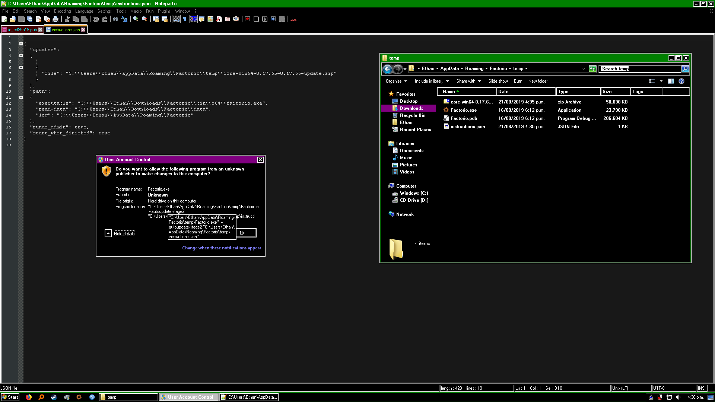Click Folder as Workspace icon

[228, 19]
